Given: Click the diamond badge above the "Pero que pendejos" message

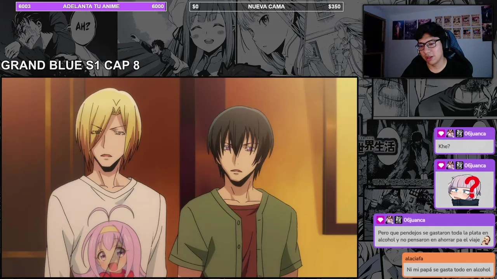Looking at the screenshot, I should (380, 220).
